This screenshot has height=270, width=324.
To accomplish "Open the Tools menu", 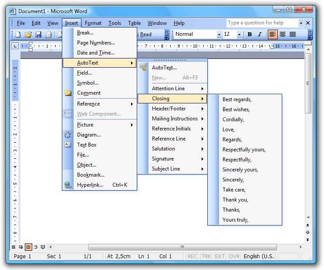I will 115,23.
